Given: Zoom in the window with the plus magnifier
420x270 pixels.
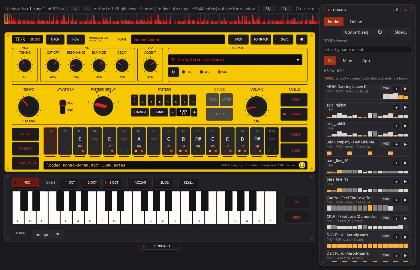Looking at the screenshot, I should pos(286,9).
